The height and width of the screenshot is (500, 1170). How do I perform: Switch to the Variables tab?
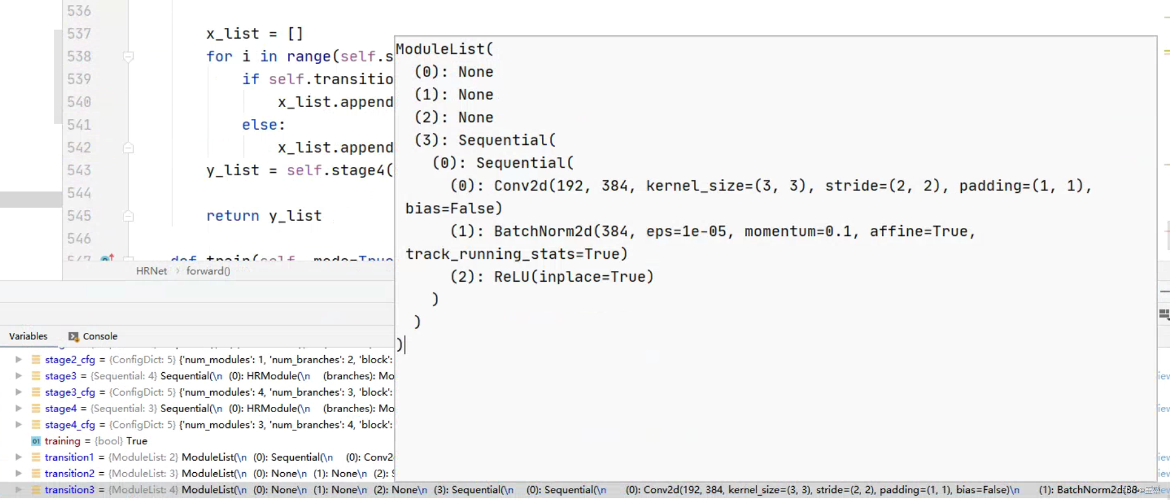click(28, 336)
